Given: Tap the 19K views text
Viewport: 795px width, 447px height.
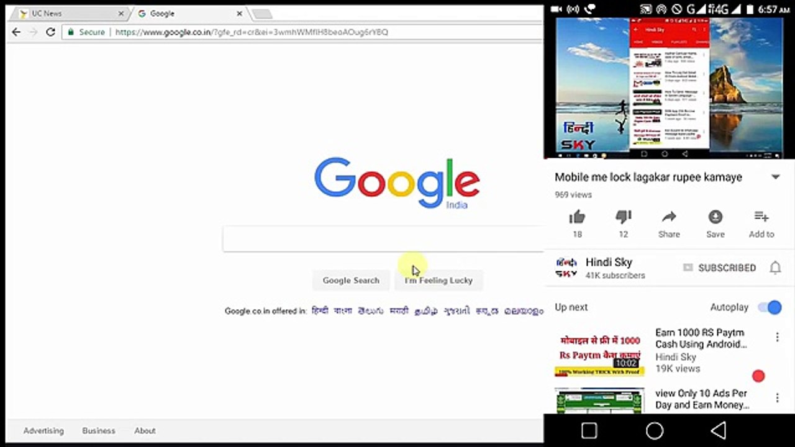Looking at the screenshot, I should click(678, 369).
